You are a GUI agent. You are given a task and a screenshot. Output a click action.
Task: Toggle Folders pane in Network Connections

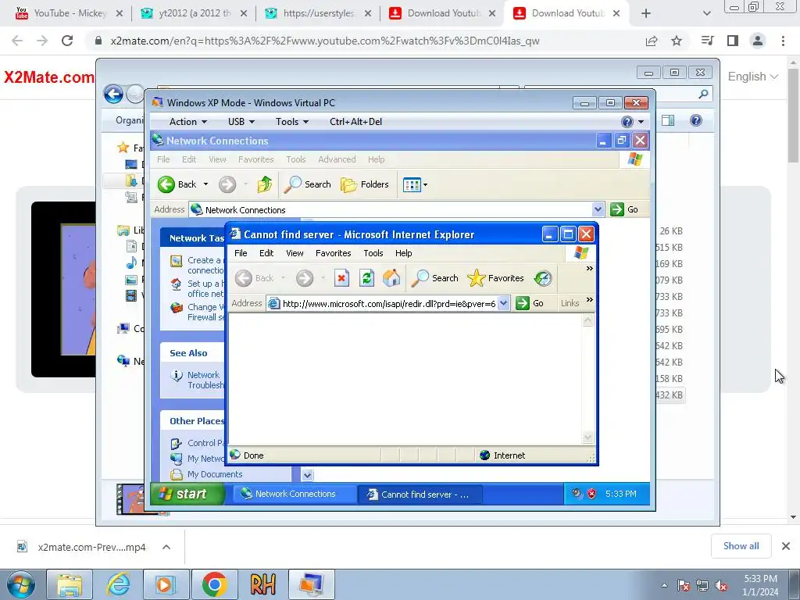tap(364, 184)
